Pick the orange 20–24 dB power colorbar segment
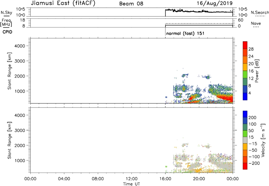 coord(245,60)
